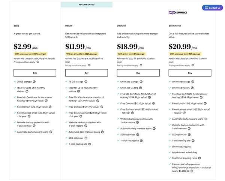Click info icon for Basic Automatic daily malware scans
Image resolution: width=225 pixels, height=181 pixels.
coord(51,132)
